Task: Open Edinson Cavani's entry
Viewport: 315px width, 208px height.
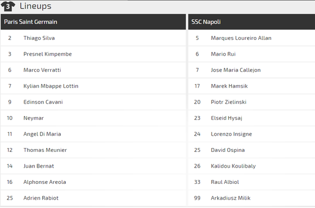Action: click(93, 102)
